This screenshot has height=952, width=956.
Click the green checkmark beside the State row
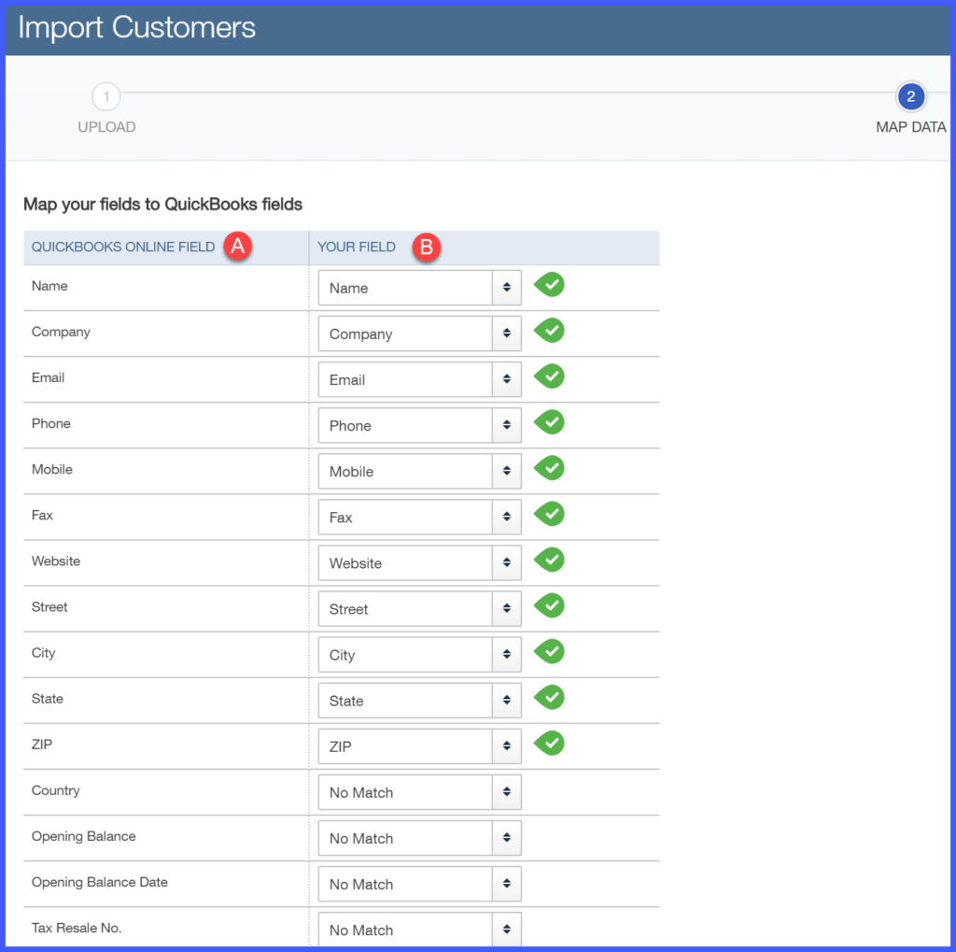point(549,697)
